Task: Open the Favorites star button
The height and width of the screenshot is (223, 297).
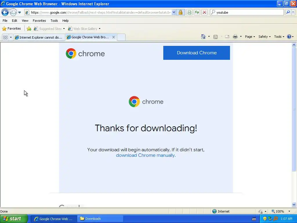Action: [x=11, y=29]
